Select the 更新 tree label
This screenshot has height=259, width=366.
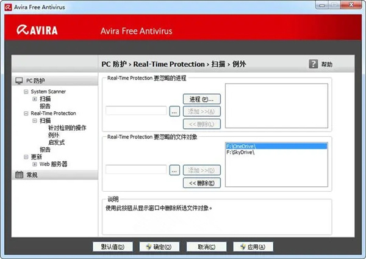coord(37,157)
